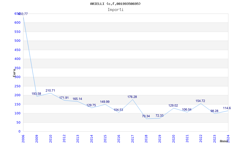231x144 pixels.
Task: Click the 300 y-axis tick label
Action: coord(17,77)
